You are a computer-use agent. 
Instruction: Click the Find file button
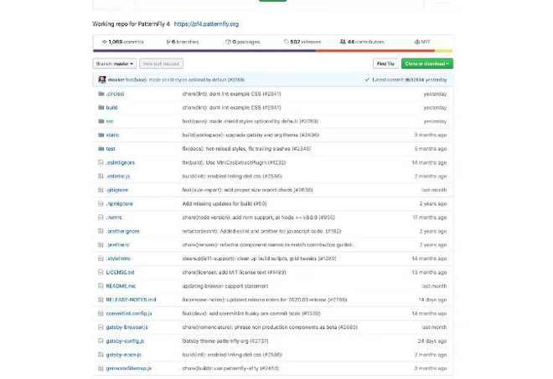coord(385,63)
